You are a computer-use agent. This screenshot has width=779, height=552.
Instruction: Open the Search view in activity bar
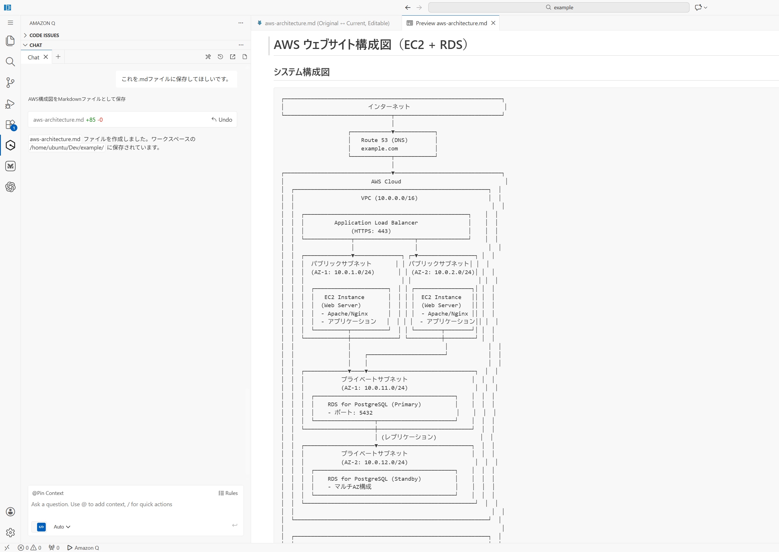coord(10,61)
